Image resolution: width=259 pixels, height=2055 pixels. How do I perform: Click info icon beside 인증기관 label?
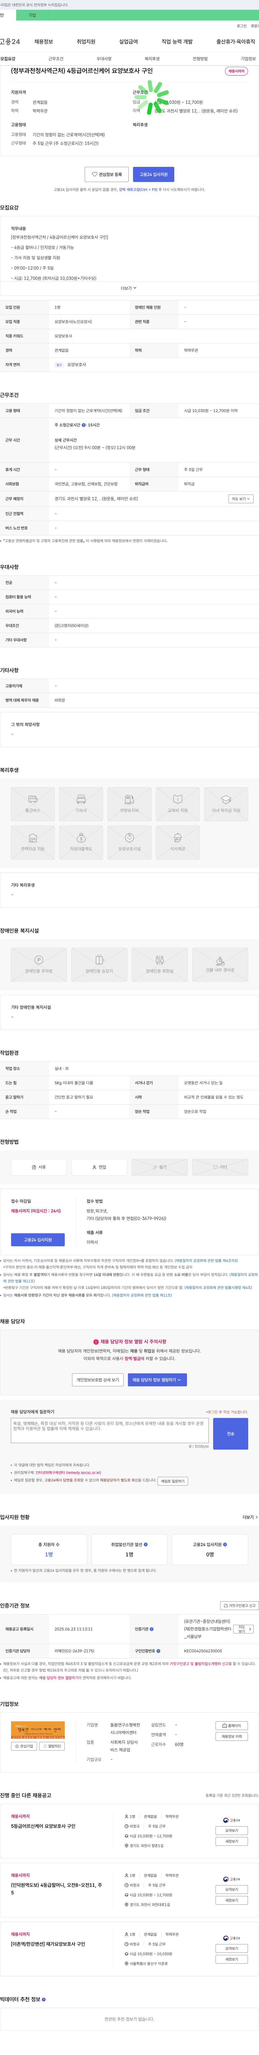coord(152,1629)
